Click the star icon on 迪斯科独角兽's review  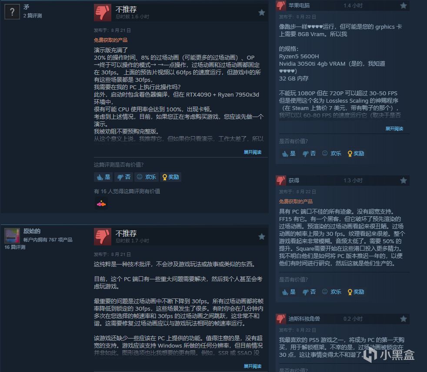[x=404, y=319]
